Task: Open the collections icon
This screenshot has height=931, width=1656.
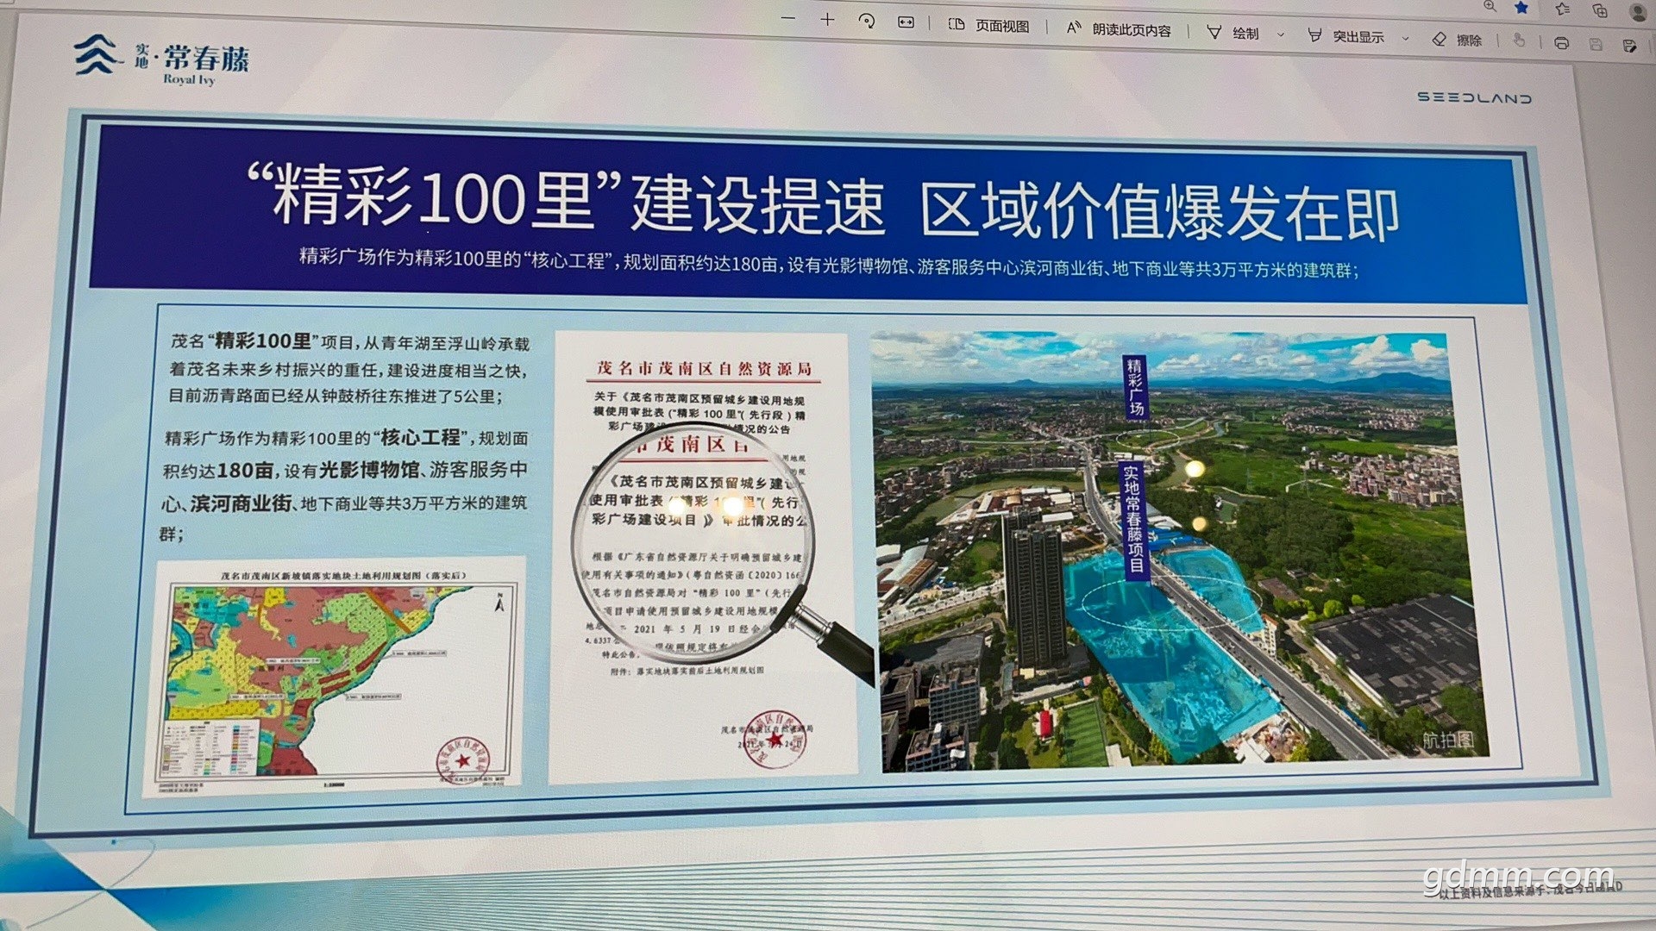Action: [1600, 10]
